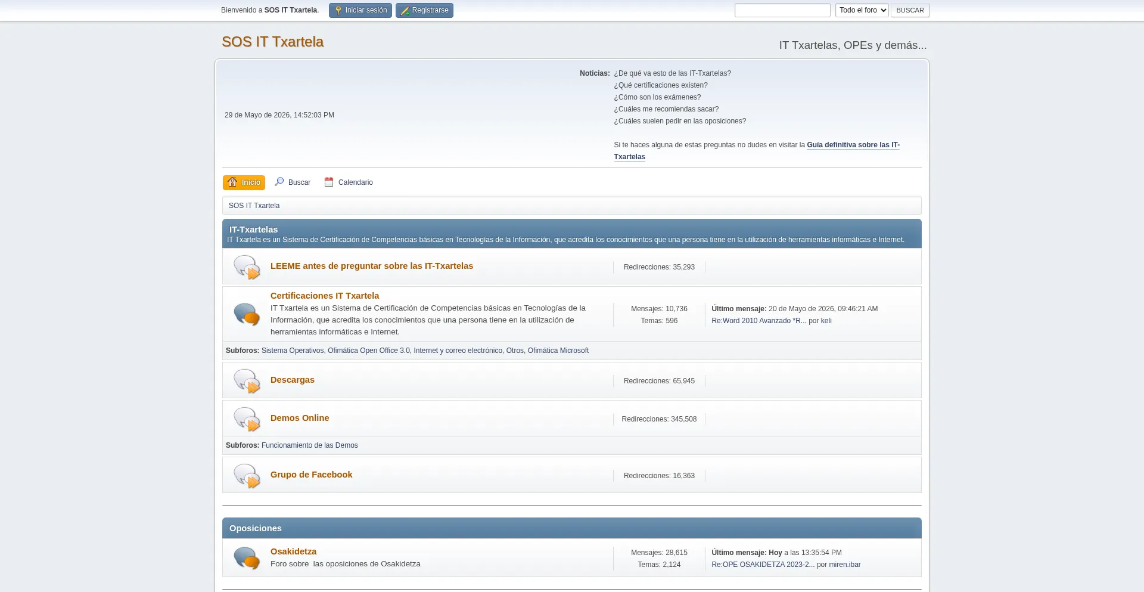
Task: Open the Osakidetza forum
Action: (294, 551)
